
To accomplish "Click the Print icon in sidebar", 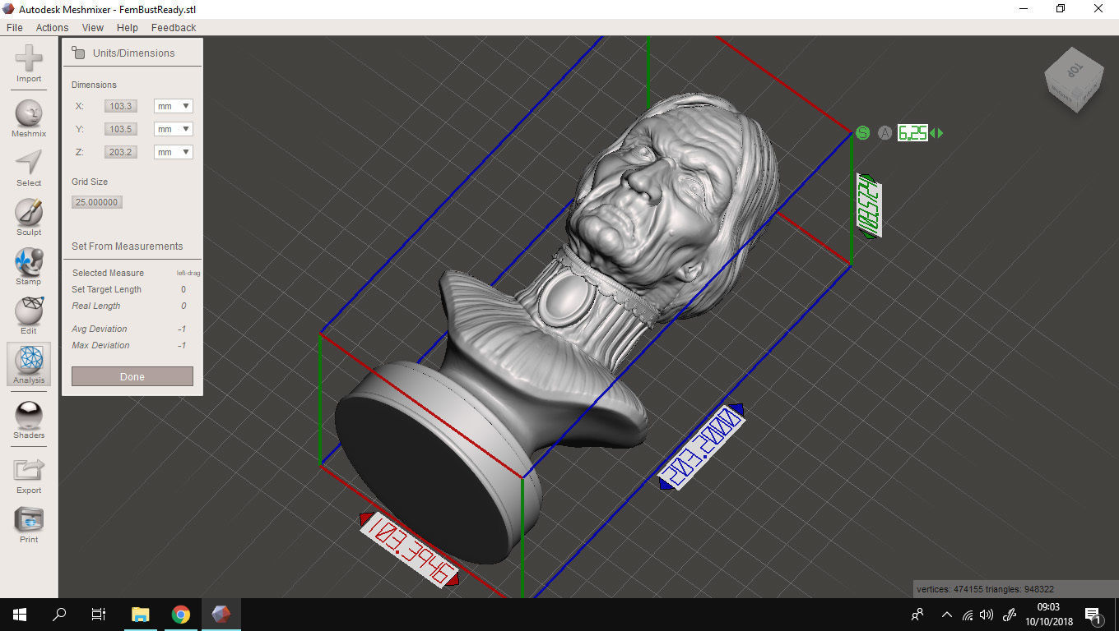I will 29,519.
